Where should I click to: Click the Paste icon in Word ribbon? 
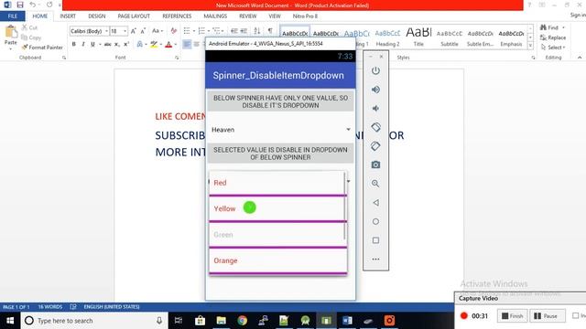click(10, 32)
